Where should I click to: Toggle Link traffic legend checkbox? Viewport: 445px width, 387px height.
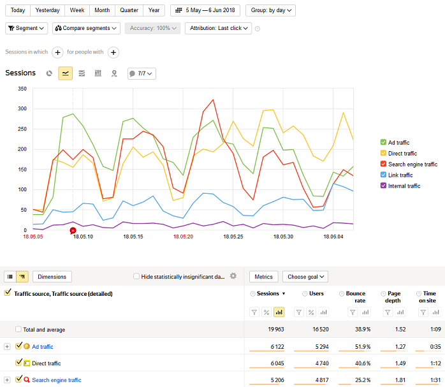383,175
